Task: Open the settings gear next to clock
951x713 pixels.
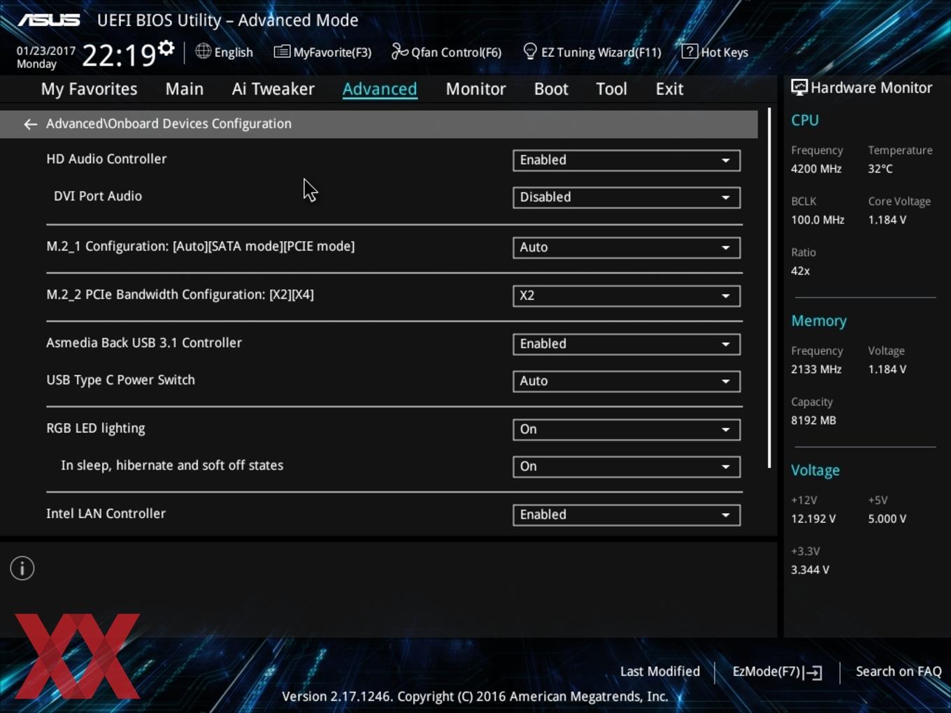Action: pos(166,48)
